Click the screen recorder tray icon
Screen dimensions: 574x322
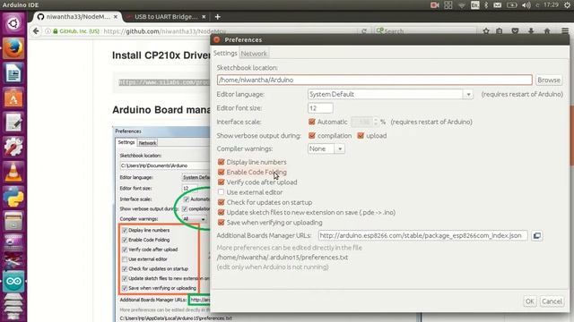pos(434,4)
